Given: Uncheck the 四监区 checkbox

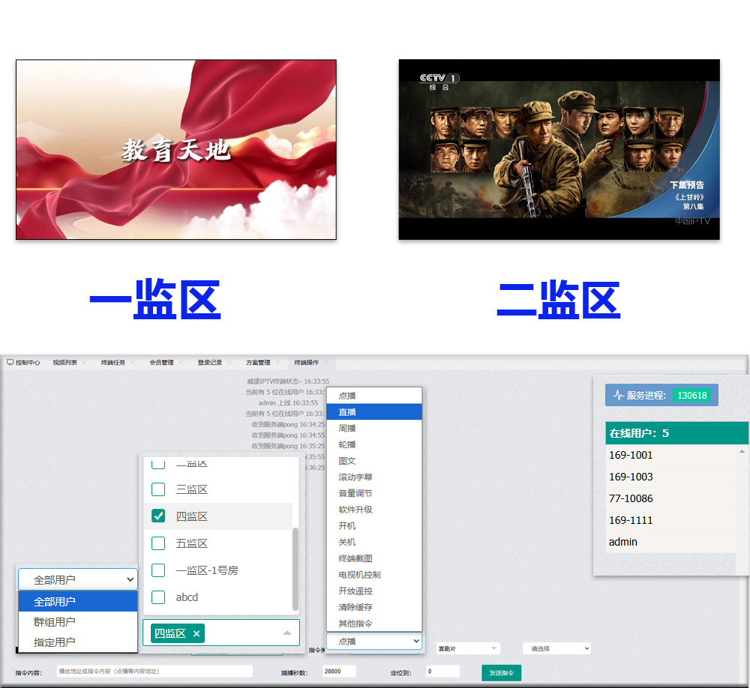Looking at the screenshot, I should [x=158, y=516].
